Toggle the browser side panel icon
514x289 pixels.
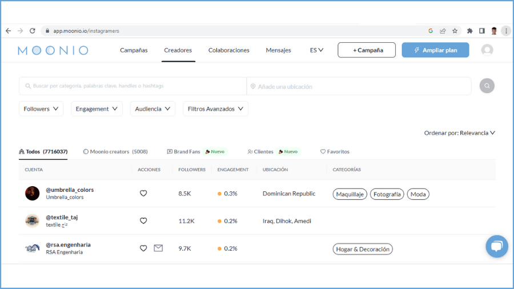click(x=482, y=31)
